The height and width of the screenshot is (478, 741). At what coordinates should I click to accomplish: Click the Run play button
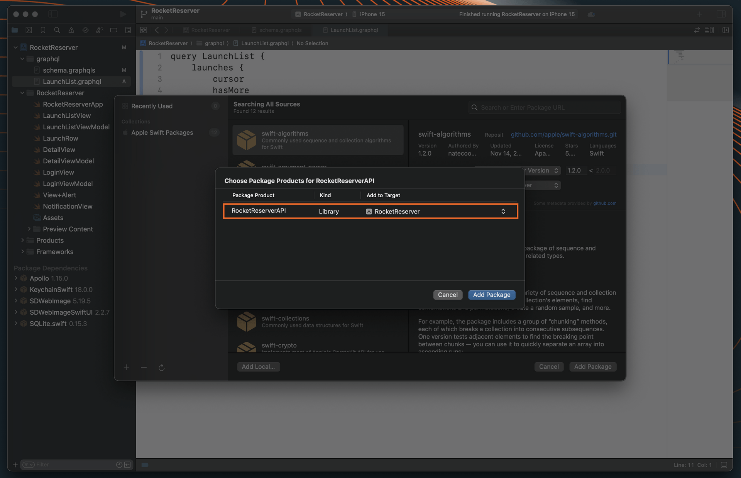(x=123, y=14)
